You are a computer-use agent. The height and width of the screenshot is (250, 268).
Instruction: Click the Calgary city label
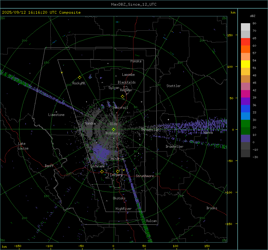pyautogui.click(x=116, y=175)
